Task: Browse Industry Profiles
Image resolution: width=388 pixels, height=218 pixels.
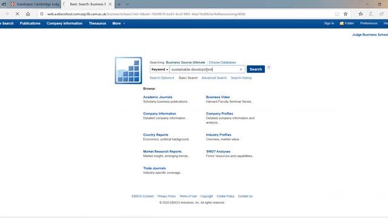Action: (218, 135)
